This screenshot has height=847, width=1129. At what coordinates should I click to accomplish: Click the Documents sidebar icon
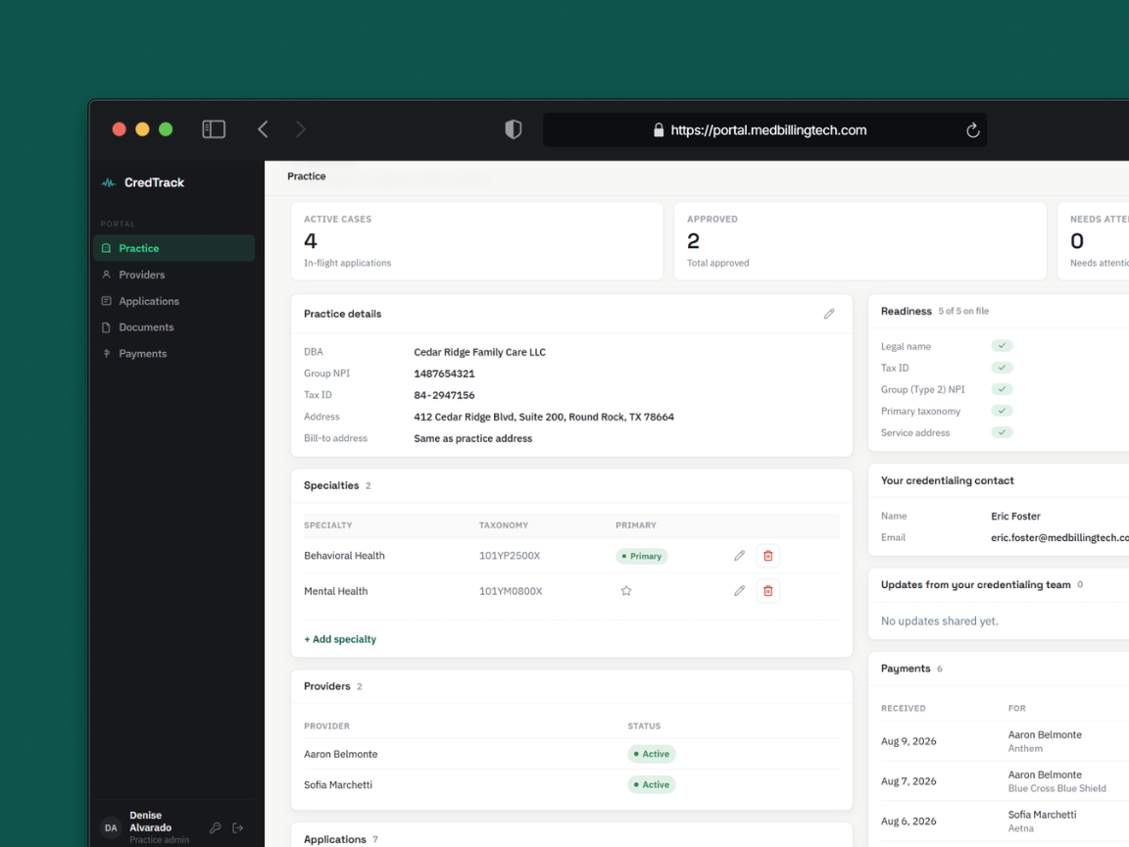point(107,327)
